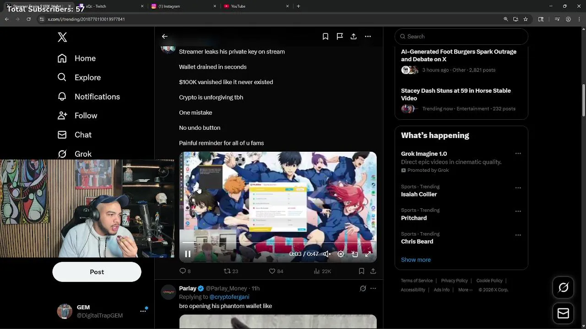View analytics showing 22K views

[322, 271]
